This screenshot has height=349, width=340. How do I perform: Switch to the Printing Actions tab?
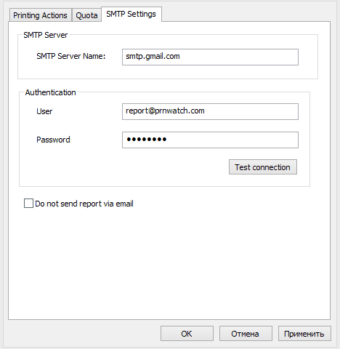pos(40,15)
